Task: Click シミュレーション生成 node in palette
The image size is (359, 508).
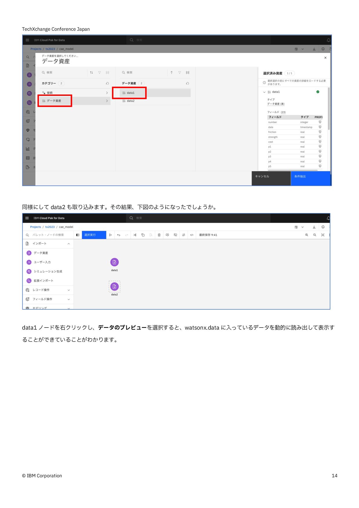Action: tap(48, 271)
